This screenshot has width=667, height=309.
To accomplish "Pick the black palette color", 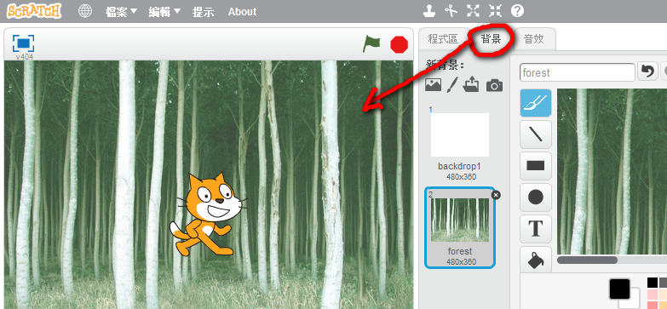I will point(653,283).
